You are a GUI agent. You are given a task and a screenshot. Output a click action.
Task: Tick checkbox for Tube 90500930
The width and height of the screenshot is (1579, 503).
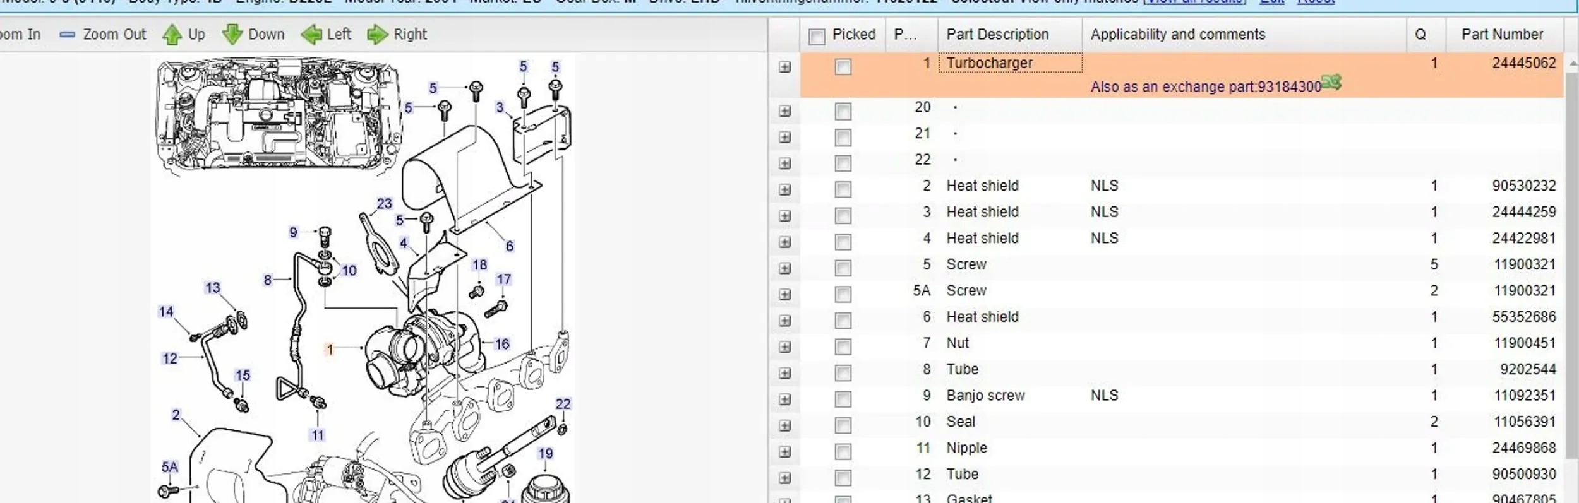click(843, 478)
